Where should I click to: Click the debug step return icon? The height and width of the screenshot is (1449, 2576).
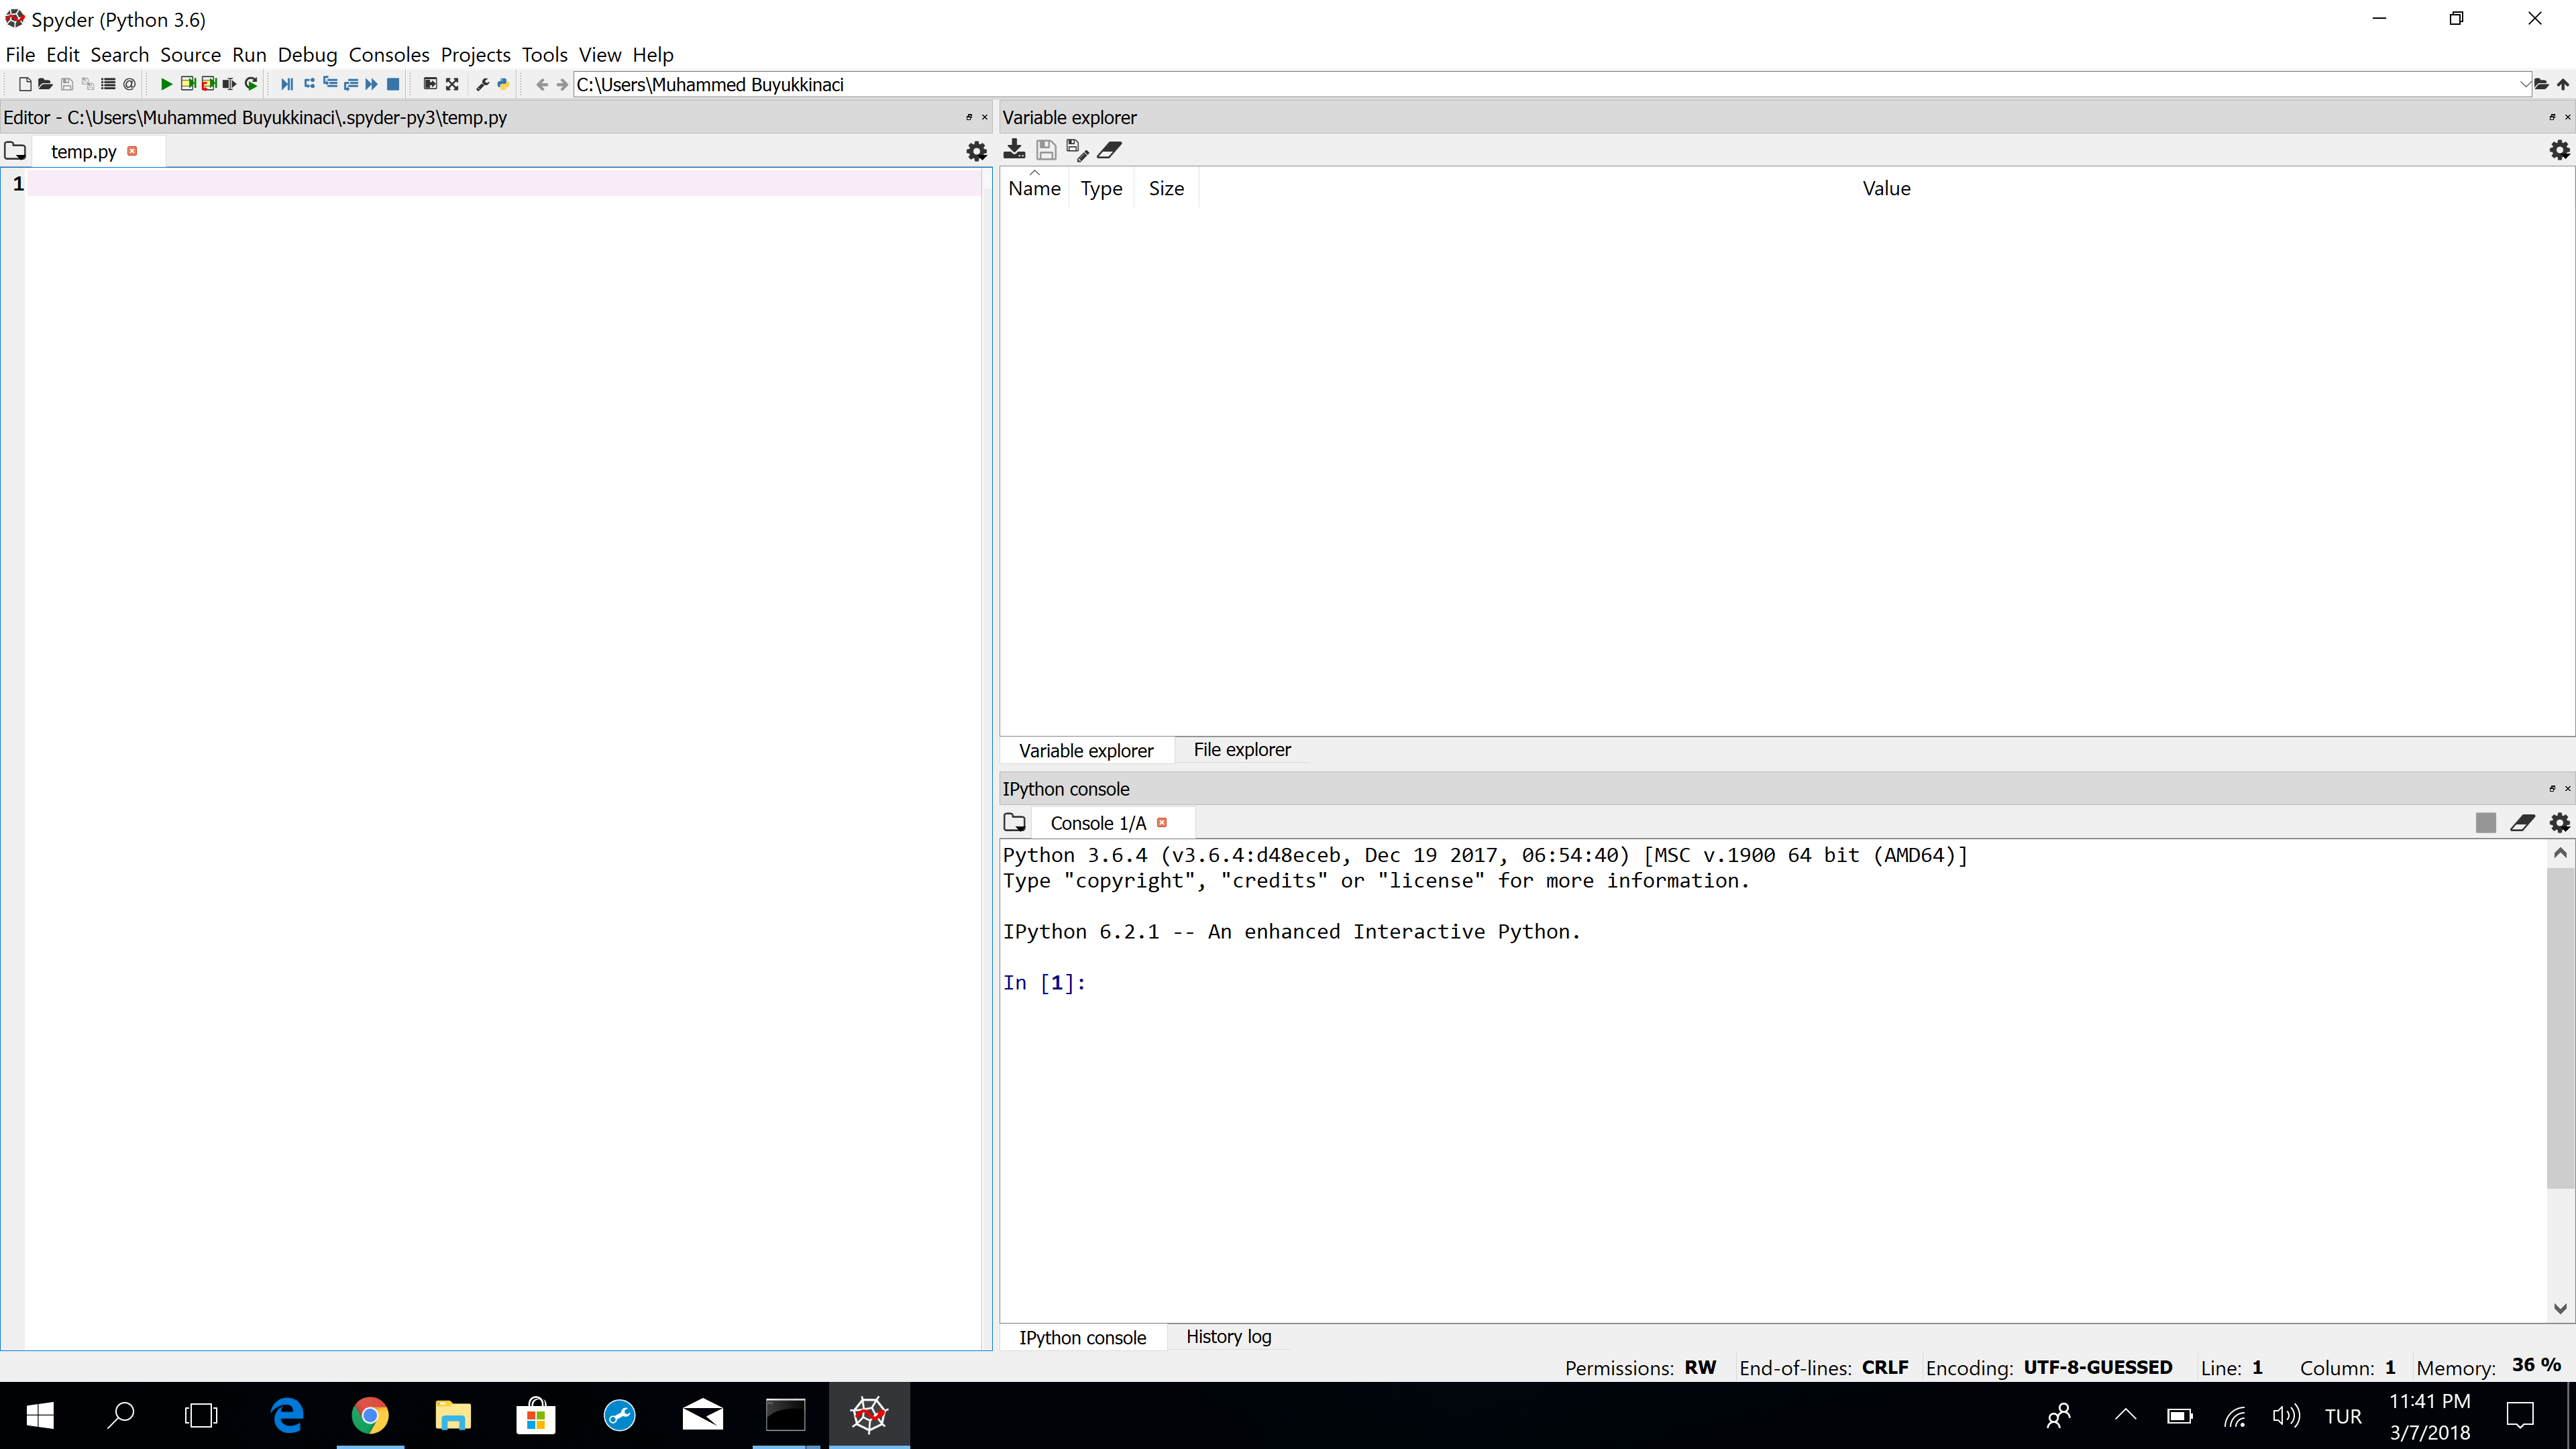351,85
